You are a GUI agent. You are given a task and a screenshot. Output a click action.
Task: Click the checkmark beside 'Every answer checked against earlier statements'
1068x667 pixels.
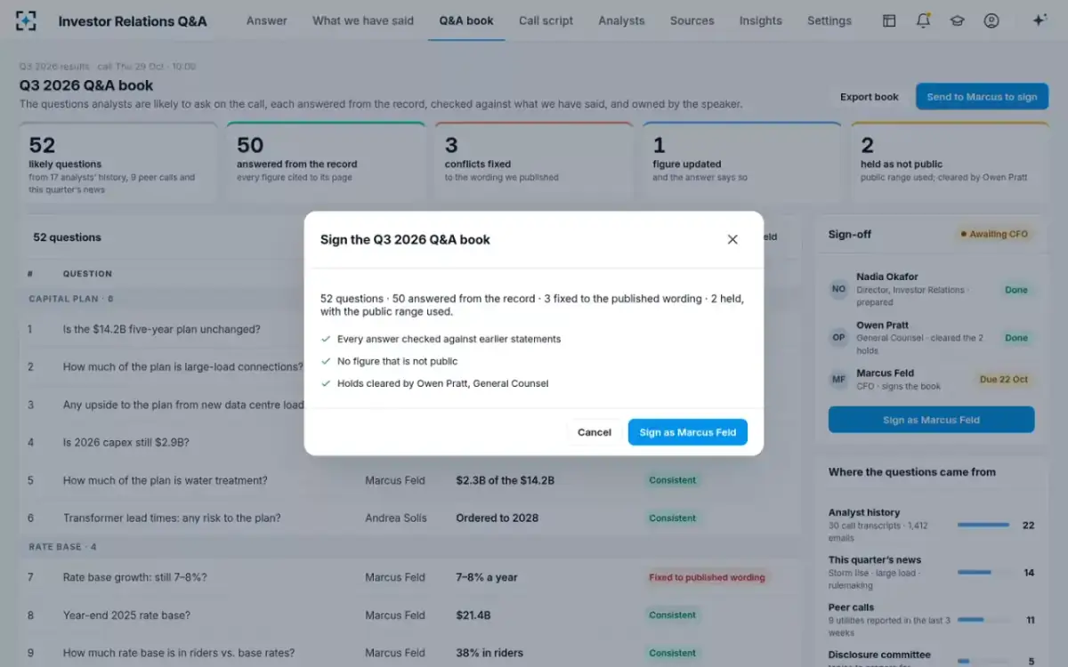point(326,339)
